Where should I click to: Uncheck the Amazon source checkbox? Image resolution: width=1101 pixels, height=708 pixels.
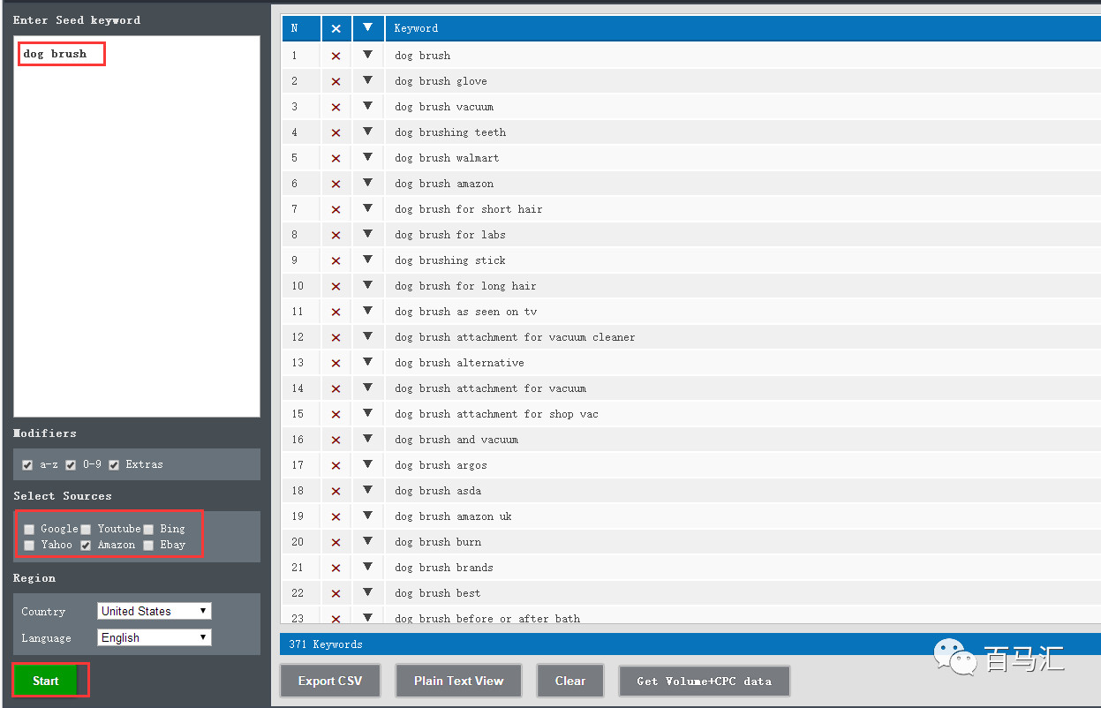(86, 546)
